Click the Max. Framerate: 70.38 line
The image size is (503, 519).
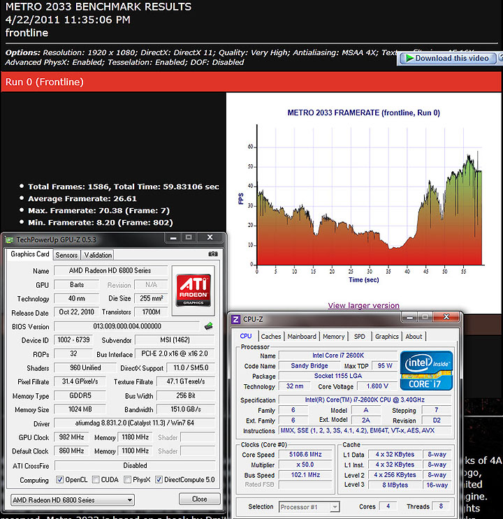[99, 210]
